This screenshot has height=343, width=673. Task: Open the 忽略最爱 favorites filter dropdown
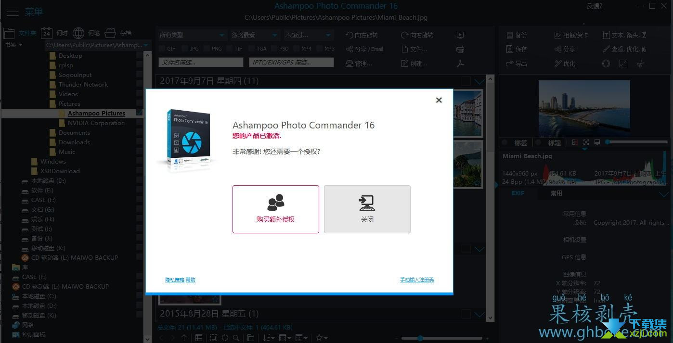(x=255, y=35)
